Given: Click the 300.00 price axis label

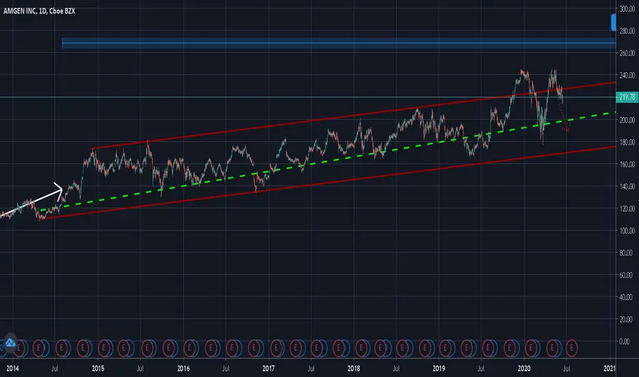Looking at the screenshot, I should coord(627,8).
